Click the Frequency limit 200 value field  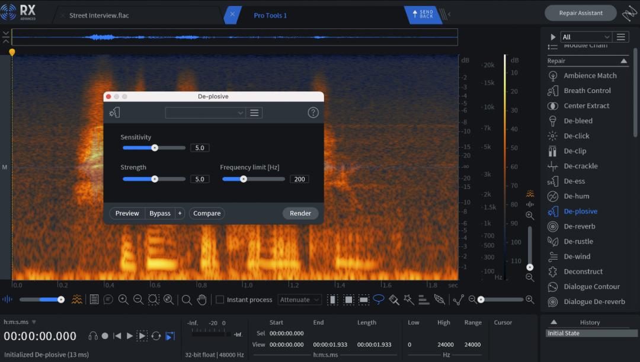point(299,179)
